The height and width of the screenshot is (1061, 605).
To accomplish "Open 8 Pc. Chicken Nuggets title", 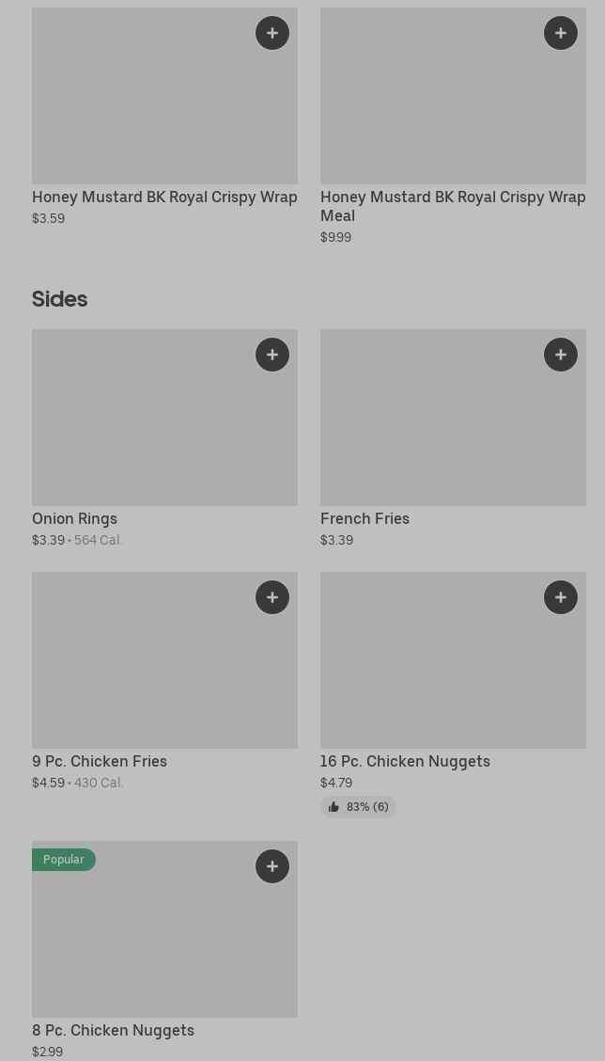I will coord(113,1030).
